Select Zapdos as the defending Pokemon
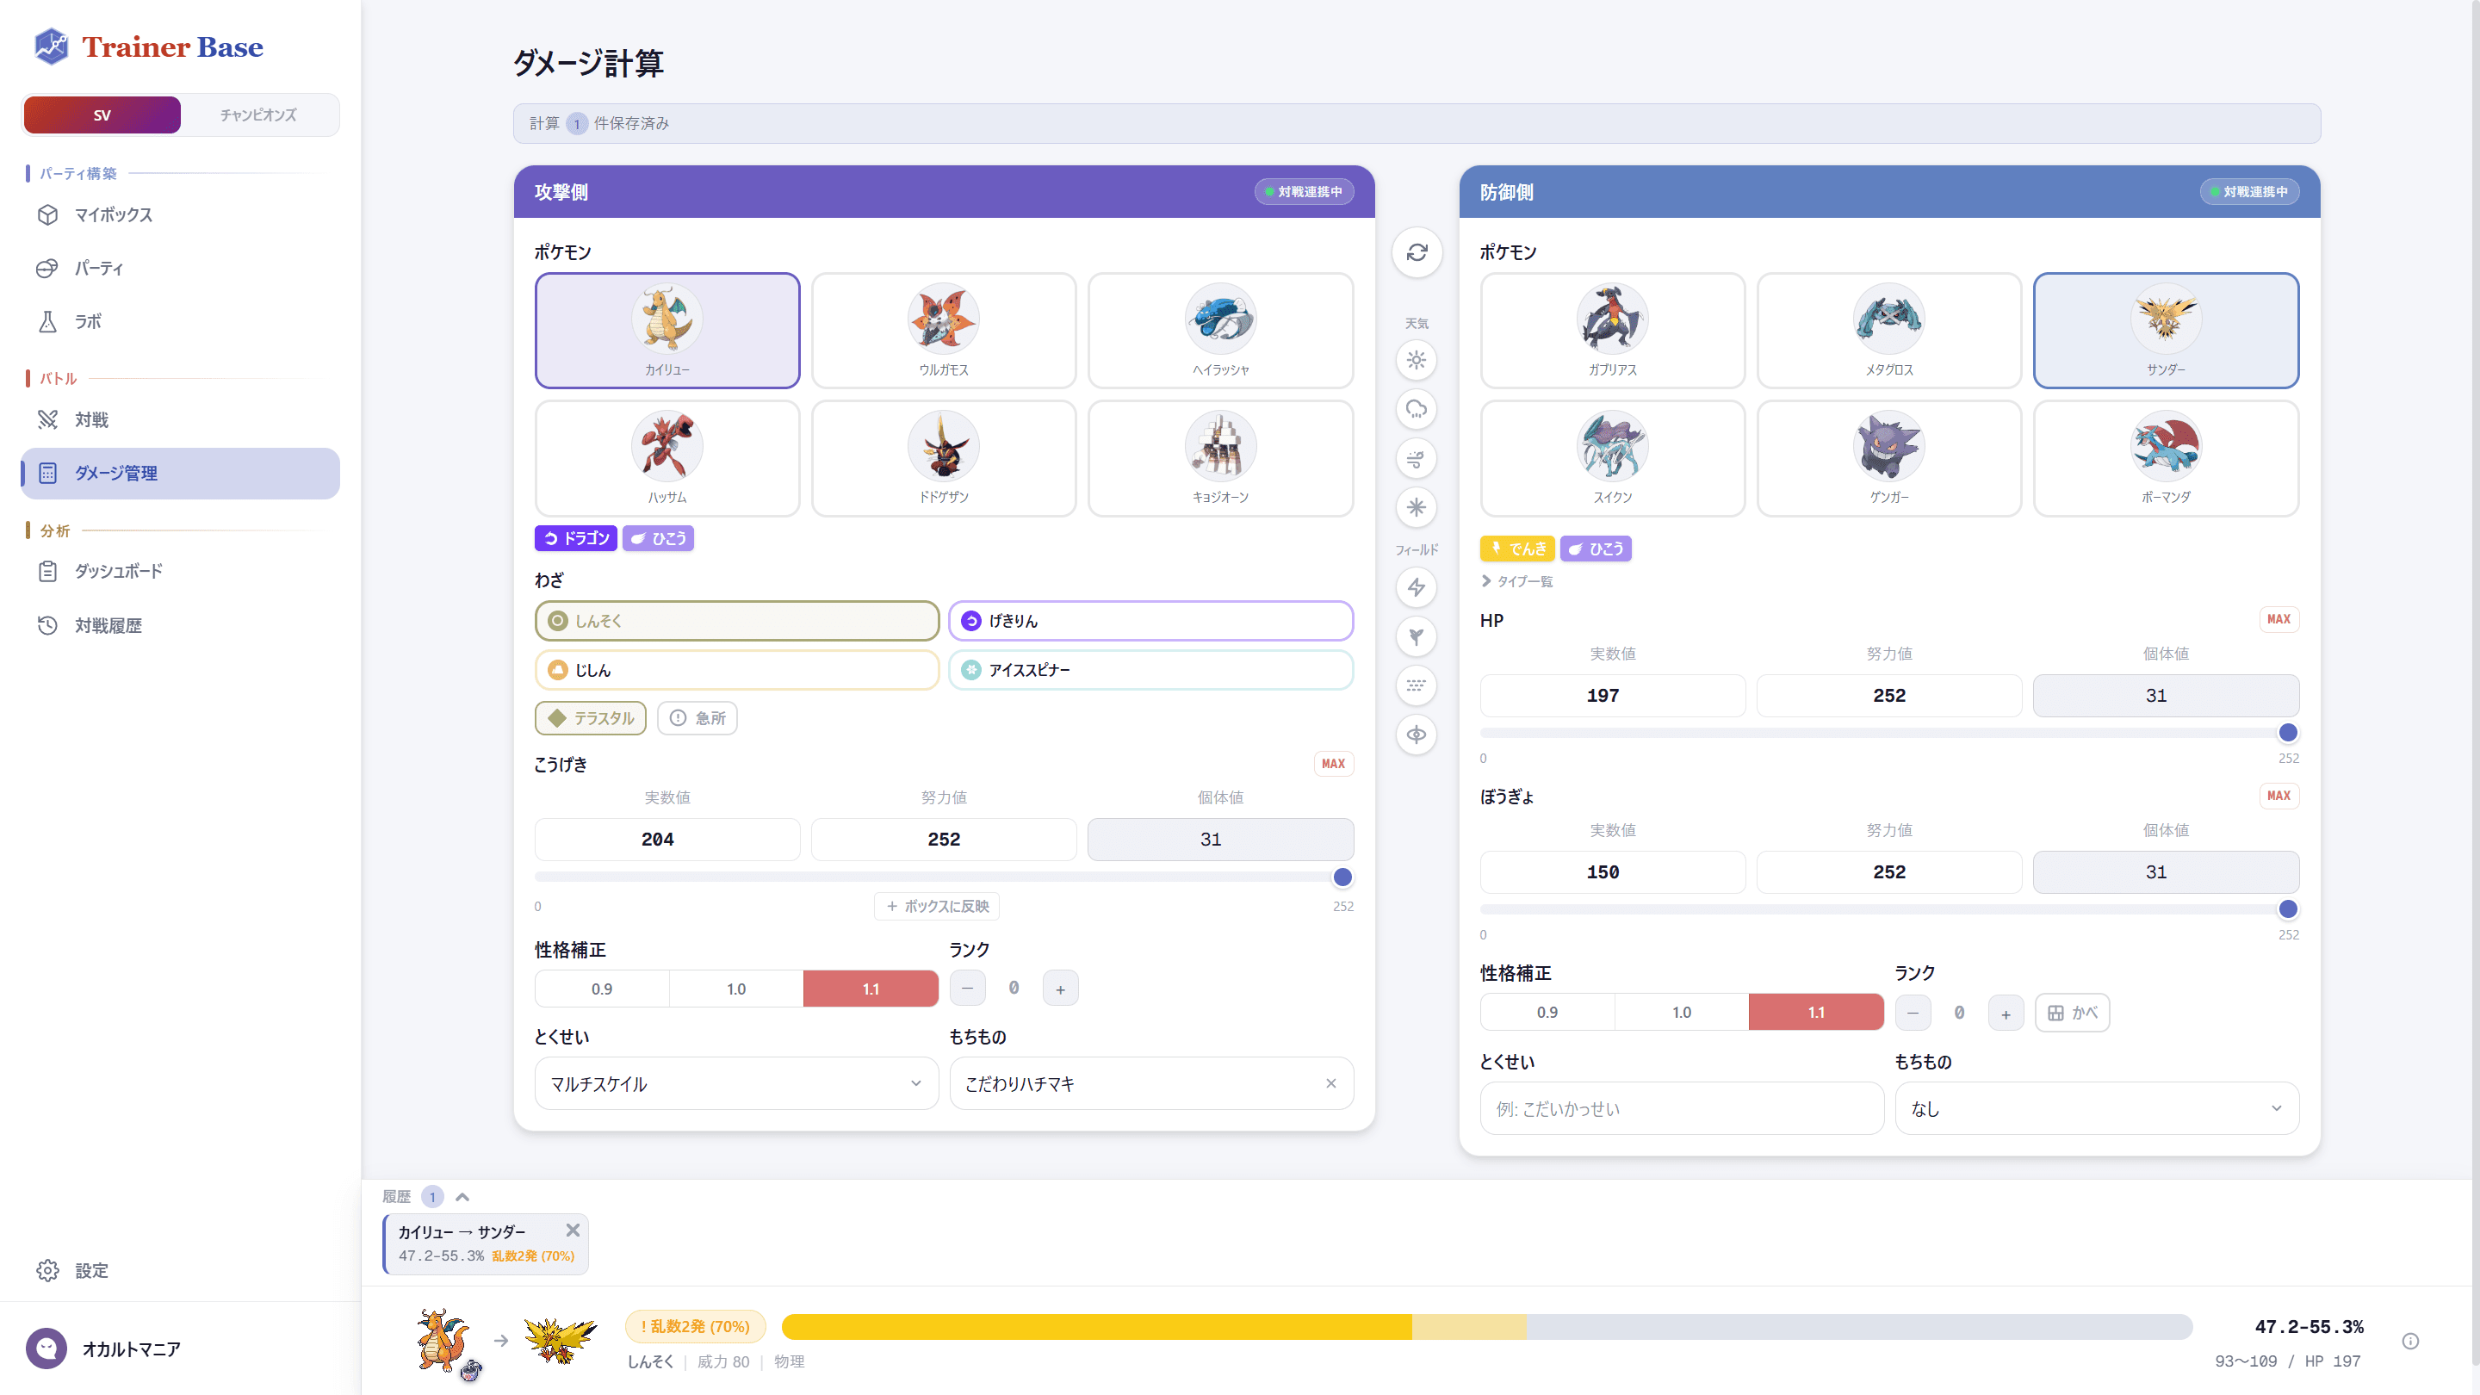Screen dimensions: 2480x1395 2165,330
